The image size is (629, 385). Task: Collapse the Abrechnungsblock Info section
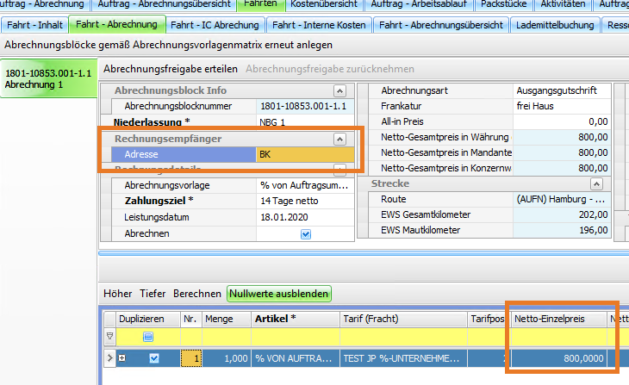(339, 90)
